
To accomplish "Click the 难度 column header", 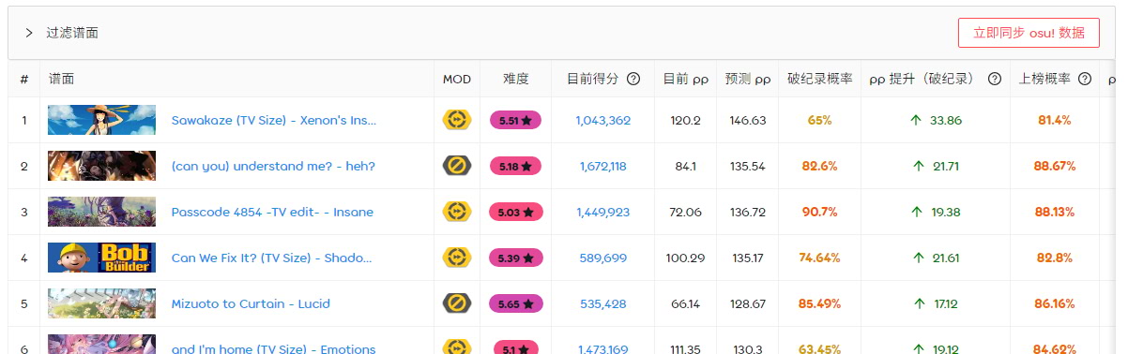I will click(x=516, y=79).
